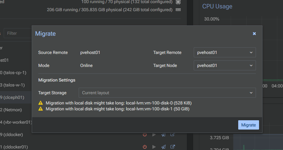The image size is (283, 150).
Task: Click the migrate paper-plane icon for cldocker01
Action: 163,147
